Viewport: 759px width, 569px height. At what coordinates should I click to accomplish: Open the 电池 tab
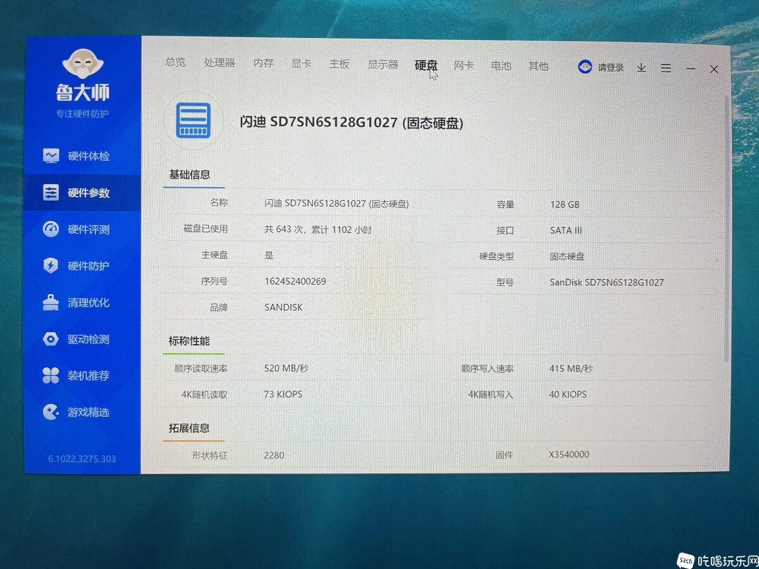[501, 65]
